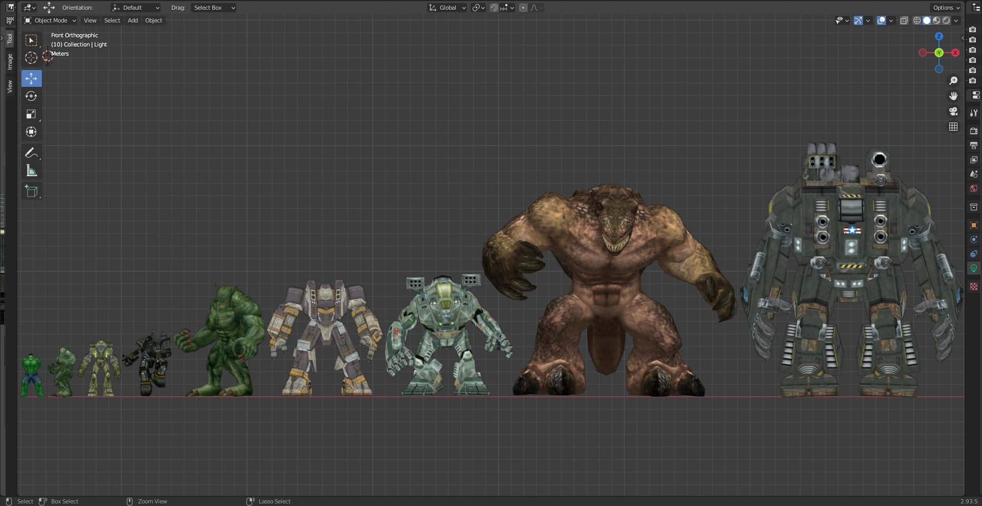Expand the Select Box drag dropdown

(x=213, y=8)
